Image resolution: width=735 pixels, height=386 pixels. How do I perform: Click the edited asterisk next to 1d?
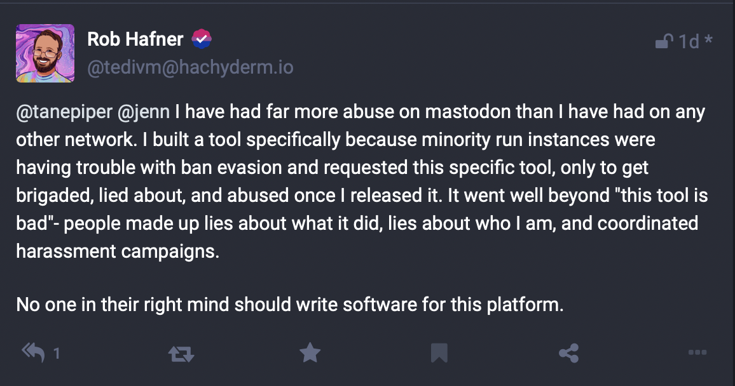point(709,41)
